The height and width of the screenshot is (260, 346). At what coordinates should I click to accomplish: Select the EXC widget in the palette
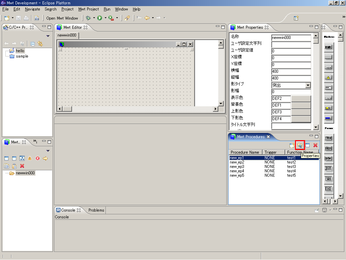click(x=328, y=189)
